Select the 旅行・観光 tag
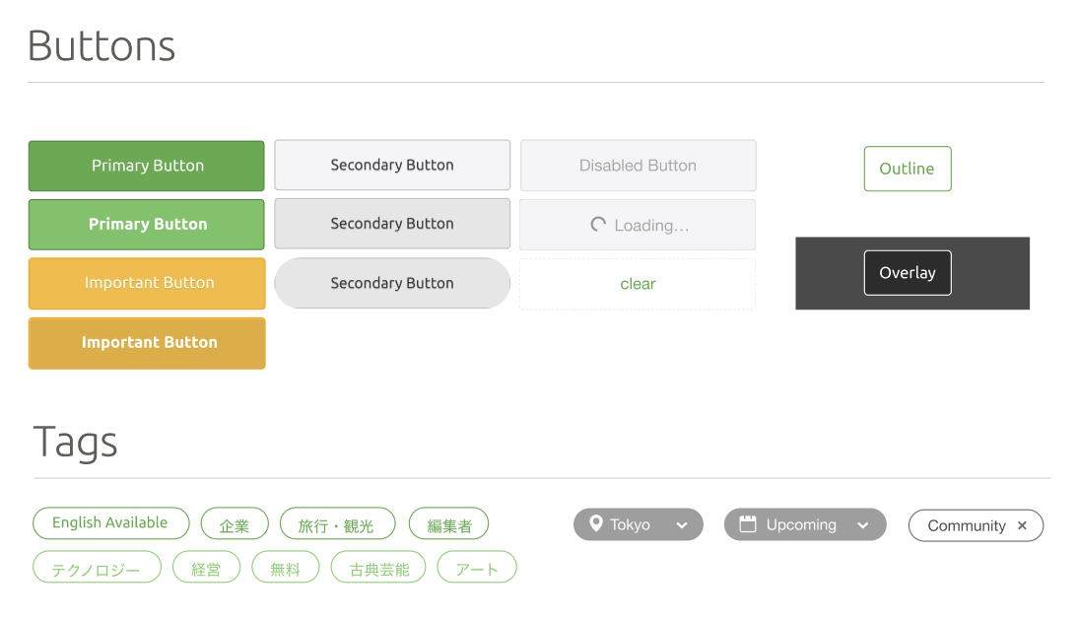Screen dimensions: 1078x620 pos(338,523)
